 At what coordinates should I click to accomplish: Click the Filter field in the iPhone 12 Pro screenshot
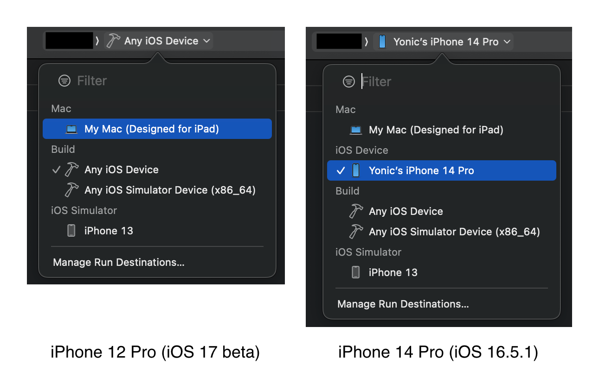139,81
